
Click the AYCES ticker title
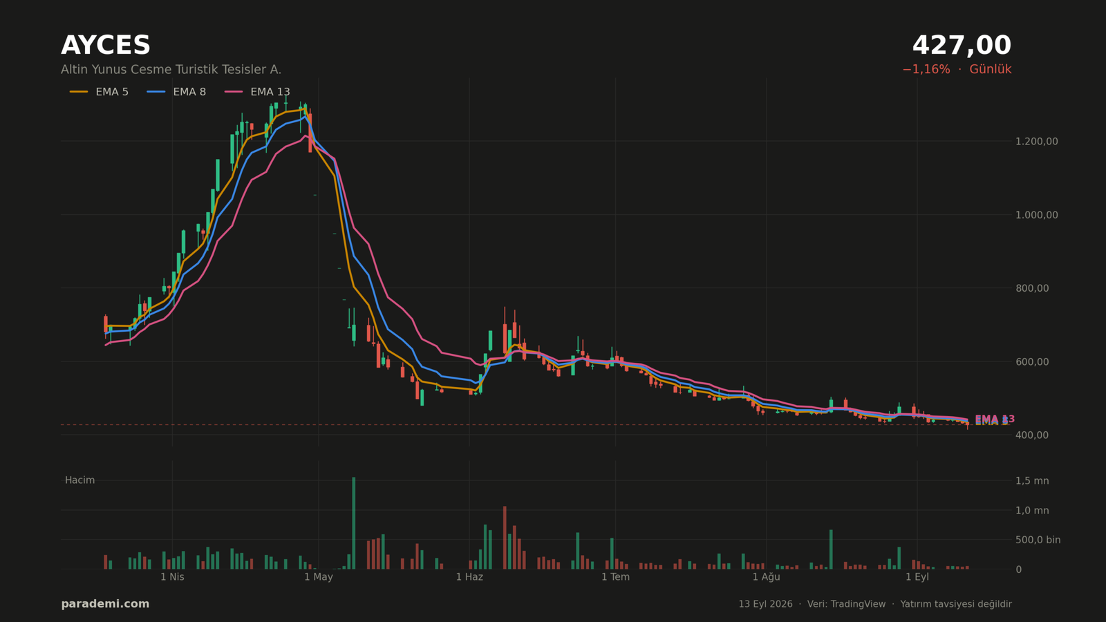click(x=106, y=46)
